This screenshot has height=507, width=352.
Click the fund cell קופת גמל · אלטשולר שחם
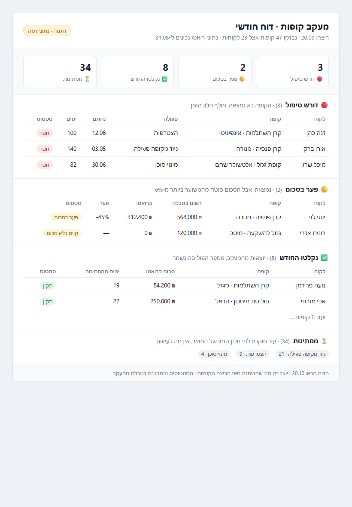[249, 165]
